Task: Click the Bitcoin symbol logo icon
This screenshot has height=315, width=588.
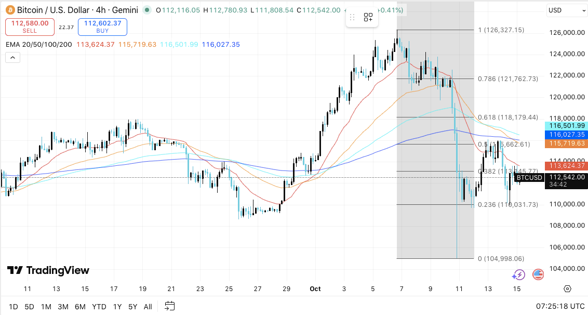Action: [x=9, y=10]
